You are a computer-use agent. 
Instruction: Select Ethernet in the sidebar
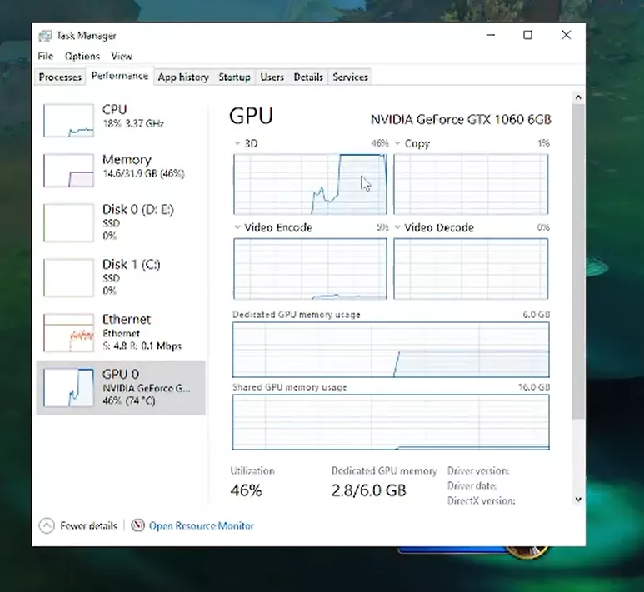[x=121, y=332]
